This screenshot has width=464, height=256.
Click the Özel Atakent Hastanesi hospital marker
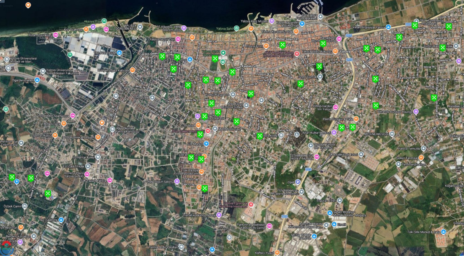(208, 131)
